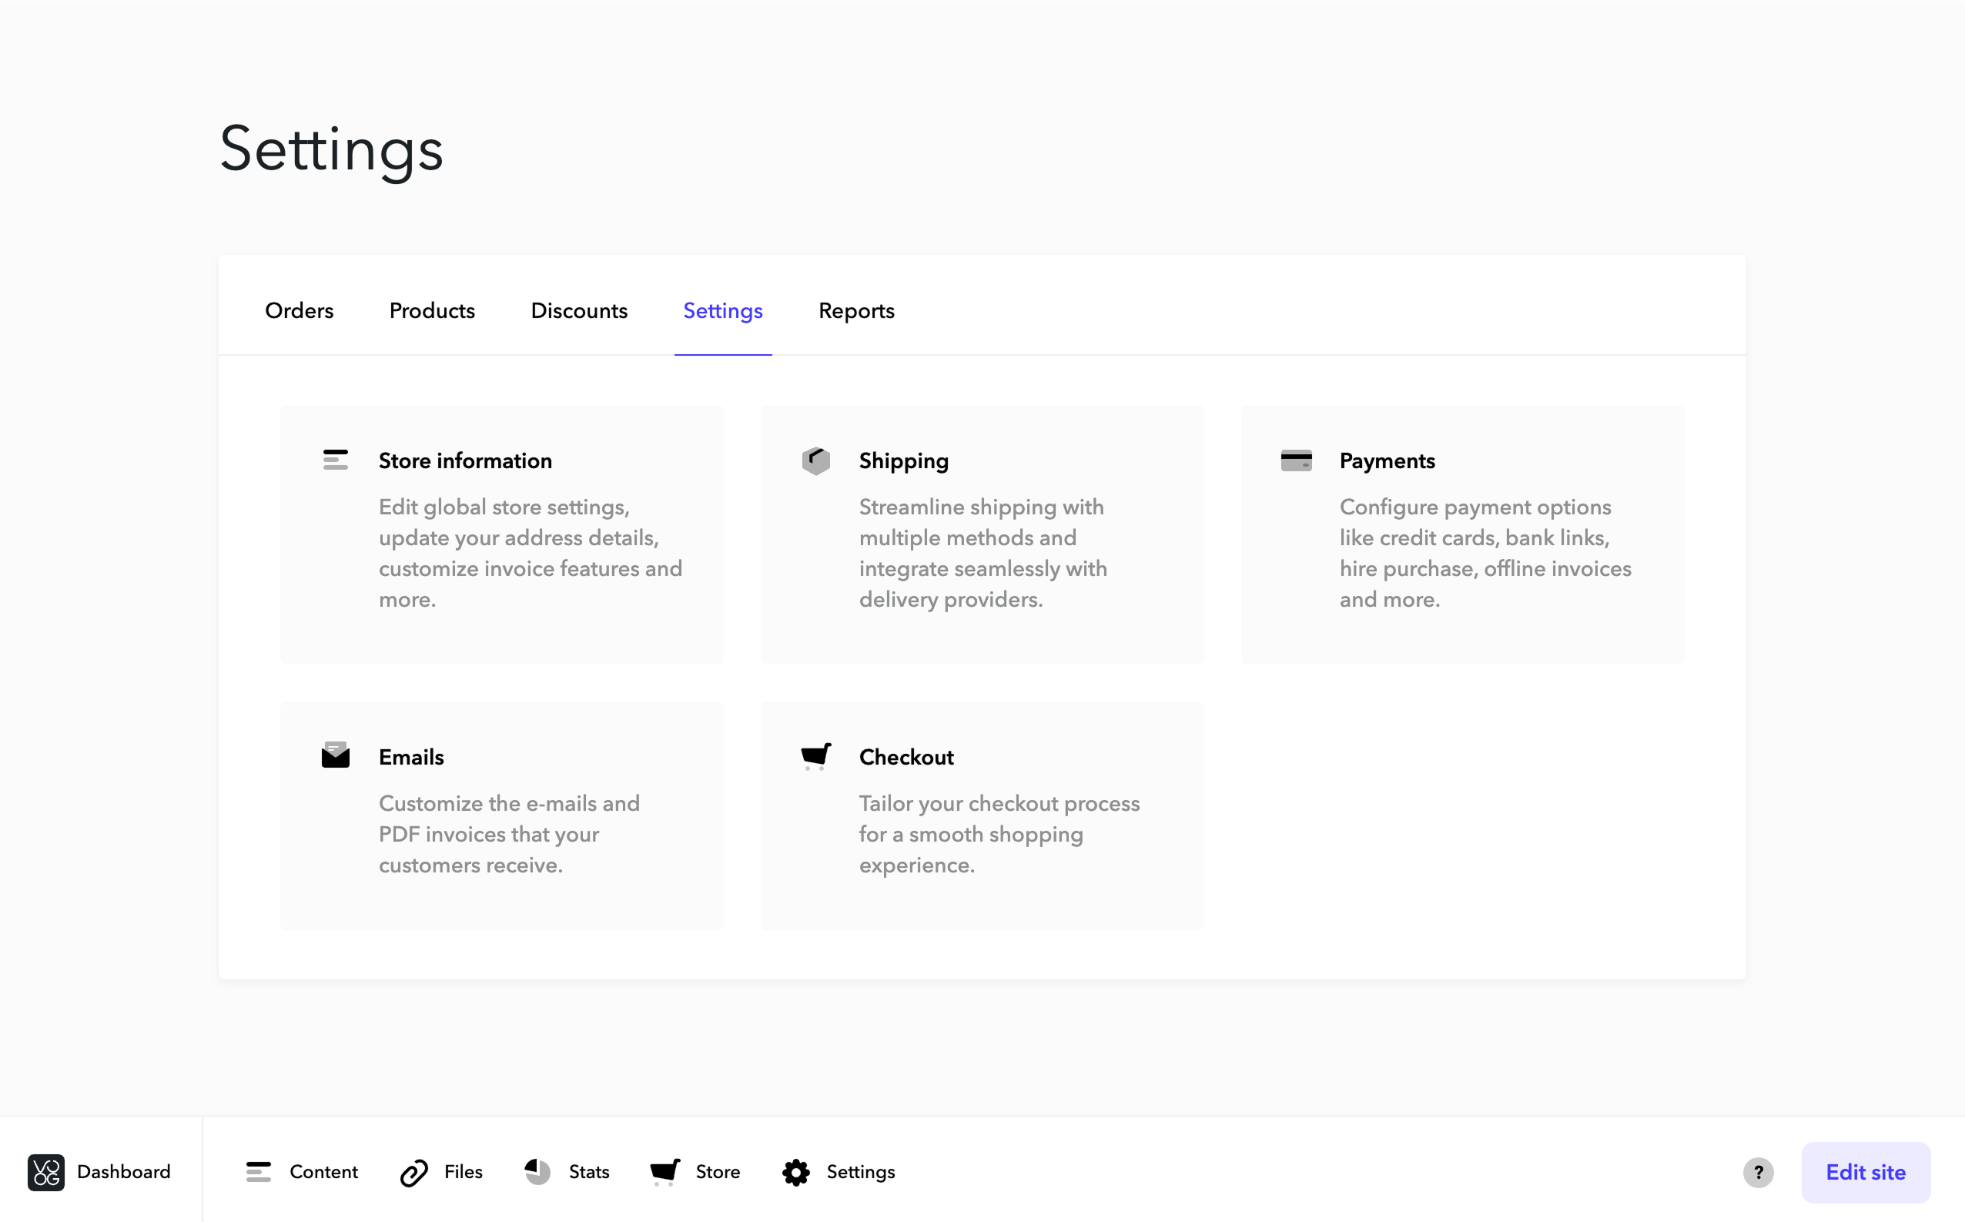The height and width of the screenshot is (1222, 1965).
Task: Click the Emails envelope icon
Action: (335, 755)
